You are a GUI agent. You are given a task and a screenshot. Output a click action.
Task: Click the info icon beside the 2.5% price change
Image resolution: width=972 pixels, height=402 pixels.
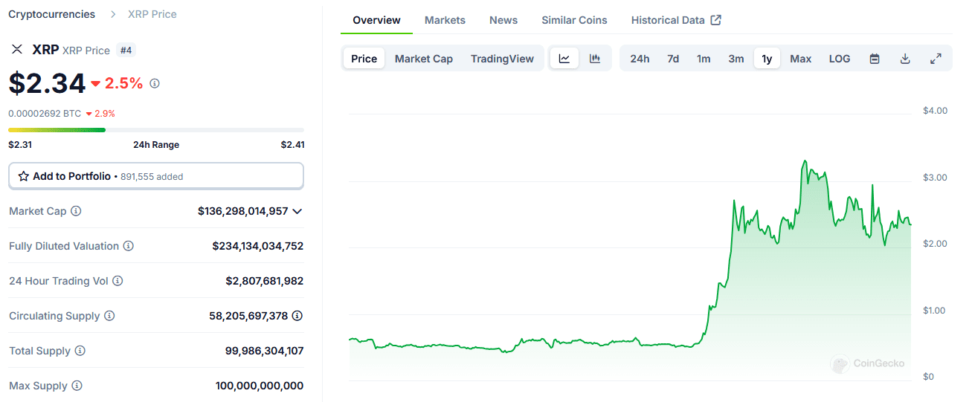pos(155,83)
